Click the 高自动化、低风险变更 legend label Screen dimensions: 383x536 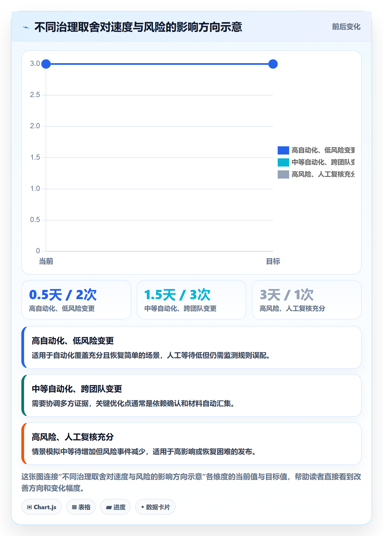click(323, 150)
